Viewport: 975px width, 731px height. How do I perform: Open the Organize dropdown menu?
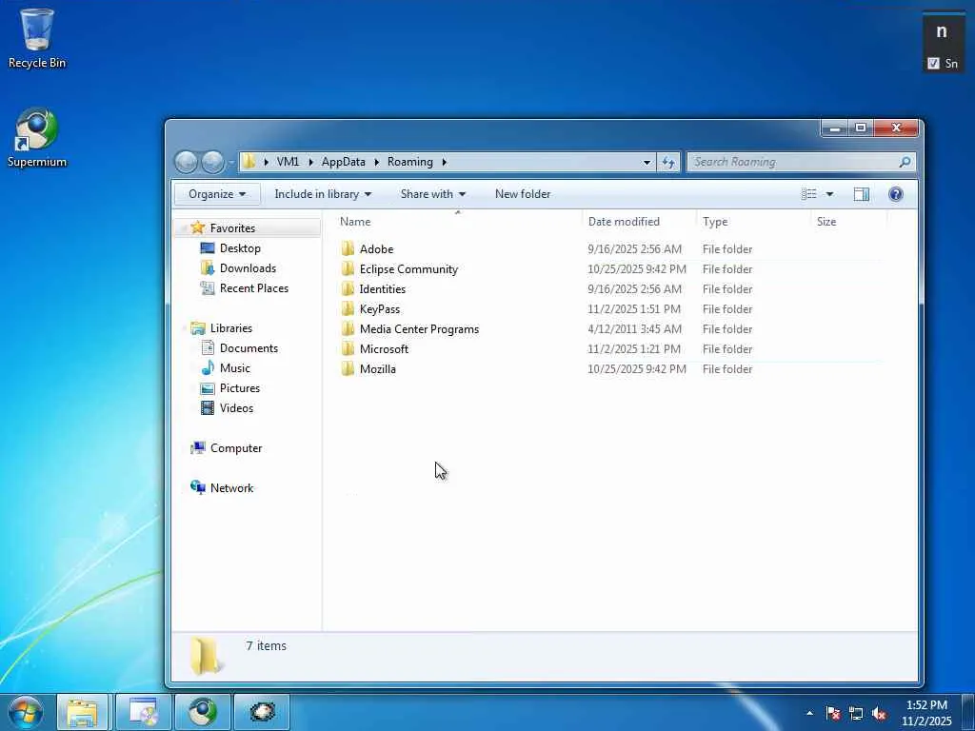(x=217, y=194)
